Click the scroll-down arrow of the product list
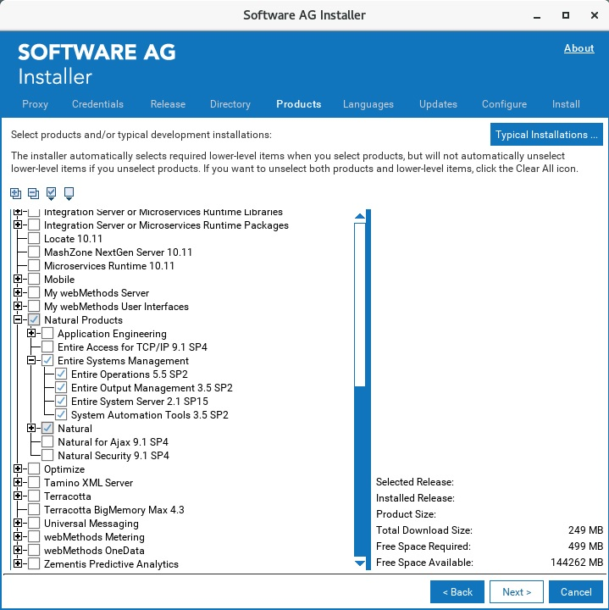This screenshot has height=610, width=609. pyautogui.click(x=360, y=563)
